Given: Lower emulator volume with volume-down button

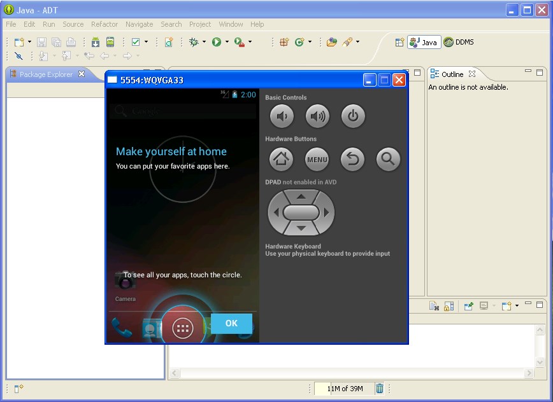Looking at the screenshot, I should coord(282,116).
